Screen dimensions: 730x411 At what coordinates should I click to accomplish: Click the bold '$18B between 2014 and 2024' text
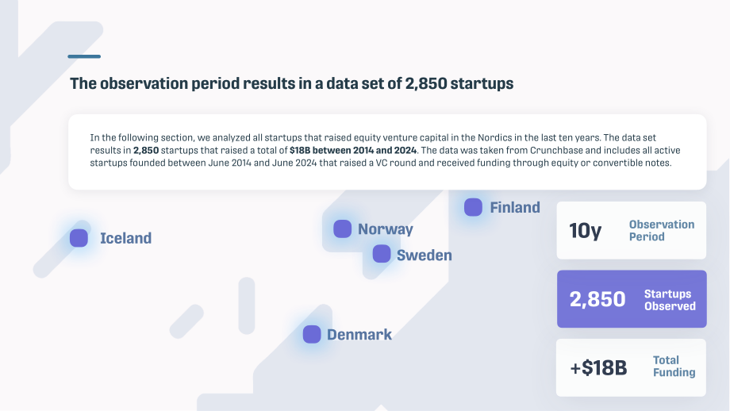point(353,150)
